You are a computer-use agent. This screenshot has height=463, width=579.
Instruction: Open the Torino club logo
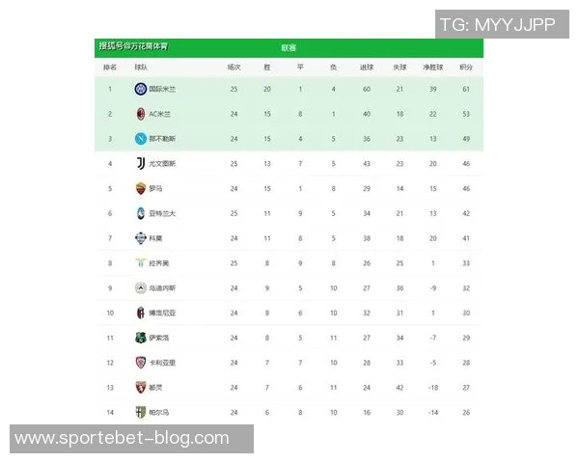140,388
